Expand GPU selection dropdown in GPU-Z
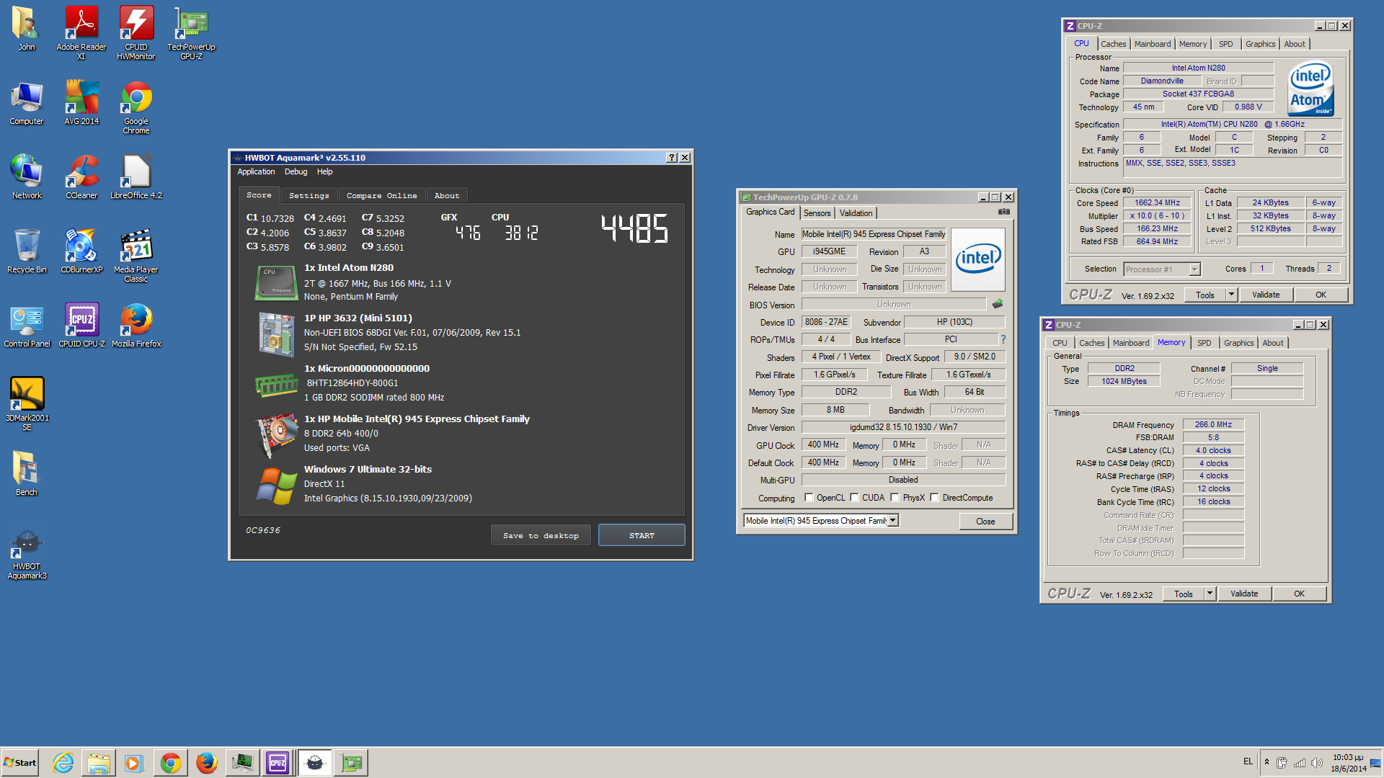 pyautogui.click(x=893, y=520)
